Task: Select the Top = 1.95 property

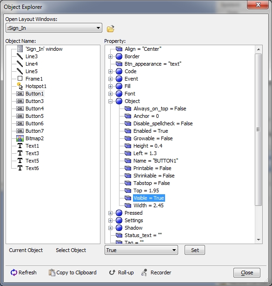Action: click(146, 191)
